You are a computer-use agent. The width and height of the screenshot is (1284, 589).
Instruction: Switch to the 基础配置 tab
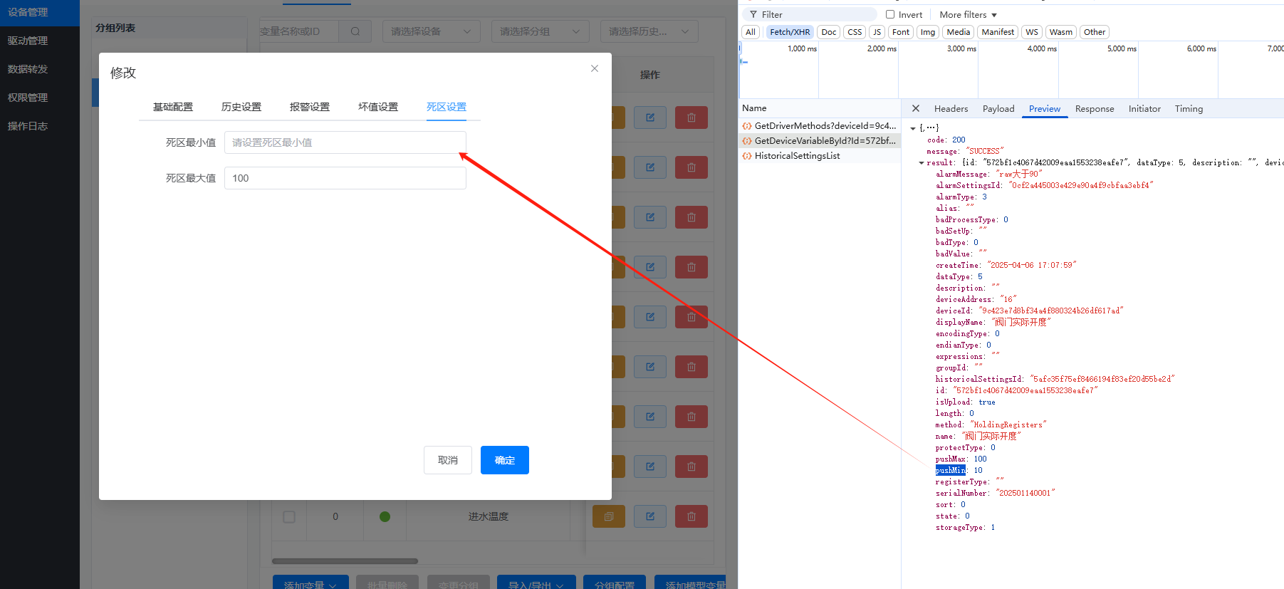pos(173,107)
